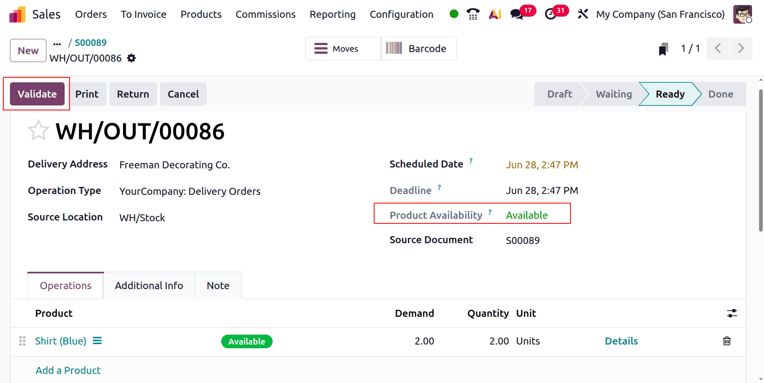Open the developer tools icon
Screen dimensions: 764x383
(x=583, y=14)
